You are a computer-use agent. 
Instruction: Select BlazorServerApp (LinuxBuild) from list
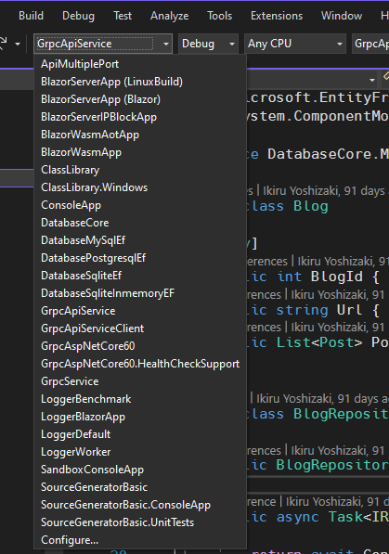(140, 82)
